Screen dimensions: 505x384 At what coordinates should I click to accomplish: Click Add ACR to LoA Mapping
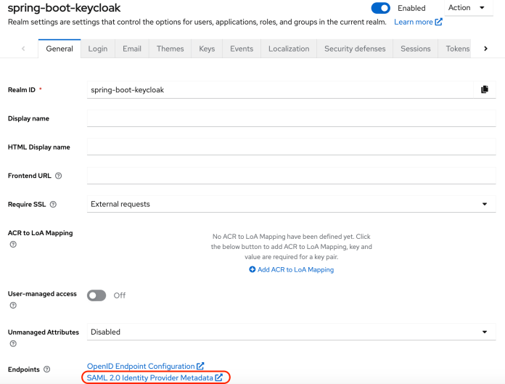click(291, 269)
